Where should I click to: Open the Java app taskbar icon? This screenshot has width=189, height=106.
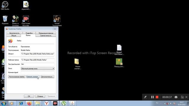tap(72, 103)
